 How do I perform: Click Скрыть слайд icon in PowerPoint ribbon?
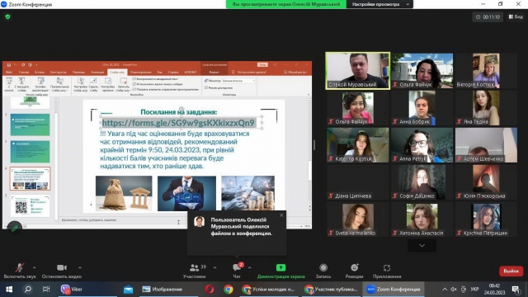93,84
